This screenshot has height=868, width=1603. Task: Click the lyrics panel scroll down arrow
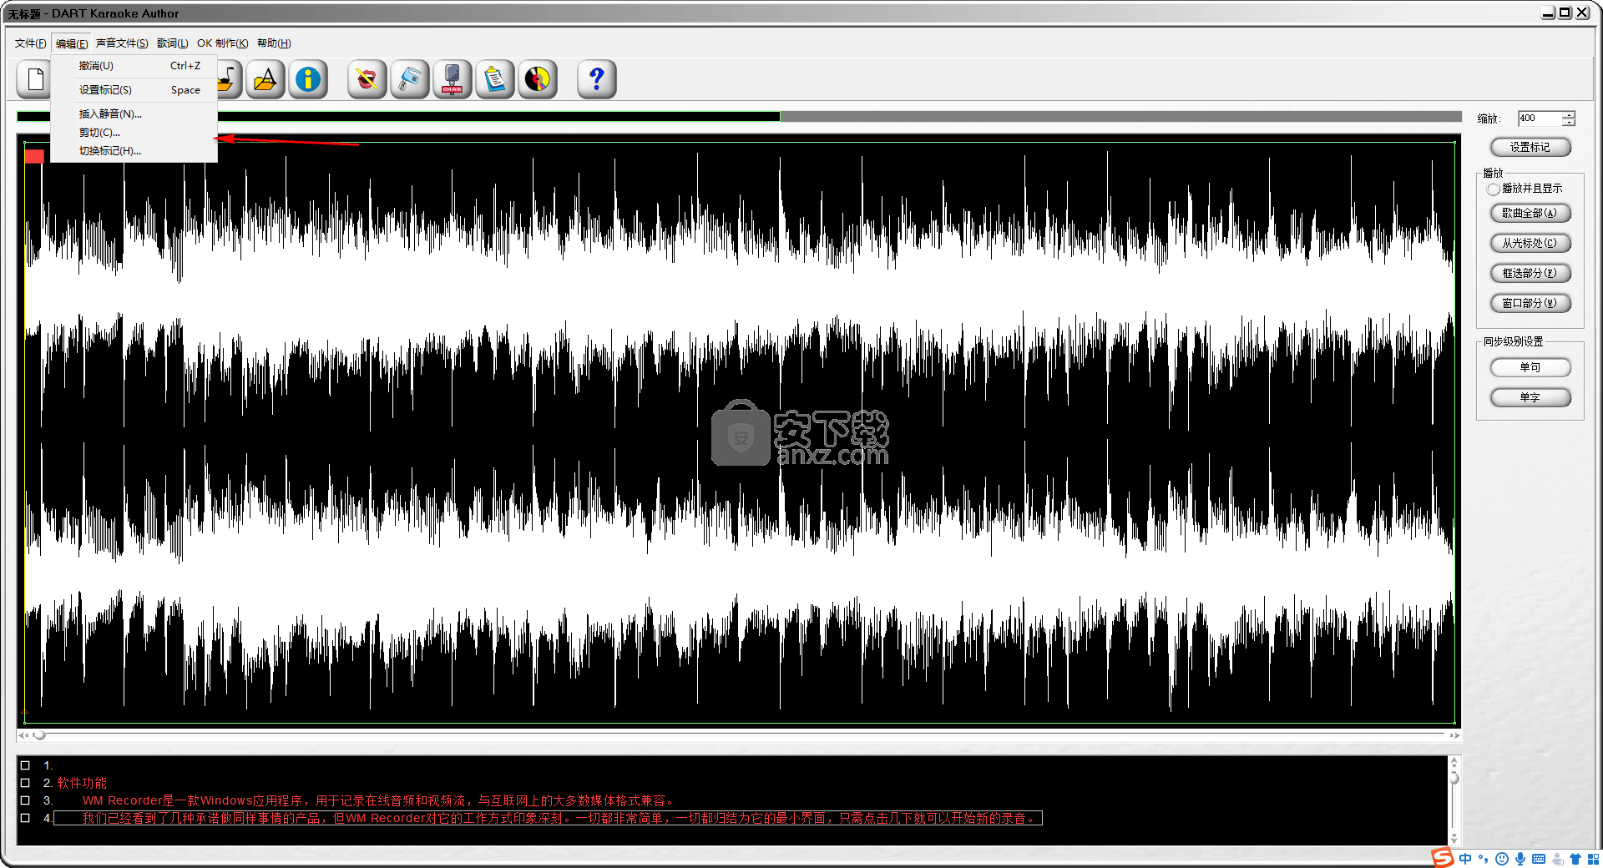[x=1454, y=838]
